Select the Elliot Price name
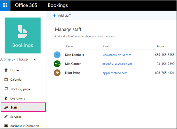The height and width of the screenshot is (129, 177). 72,73
